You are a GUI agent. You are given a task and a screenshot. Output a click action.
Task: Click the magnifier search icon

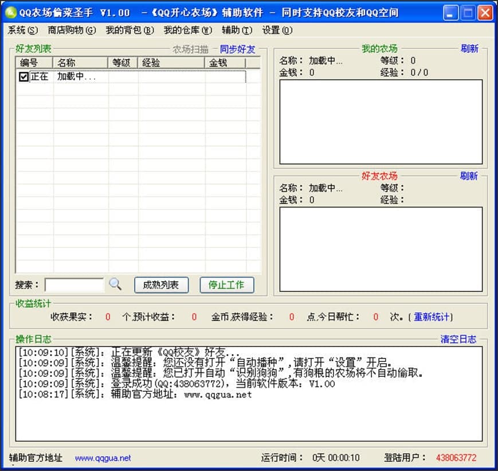[x=115, y=284]
